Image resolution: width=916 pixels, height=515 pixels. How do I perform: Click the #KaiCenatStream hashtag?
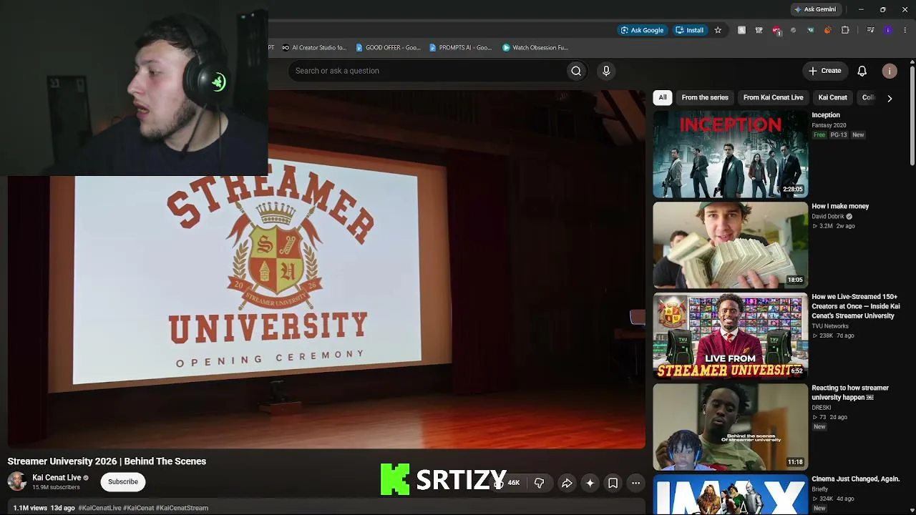[182, 508]
